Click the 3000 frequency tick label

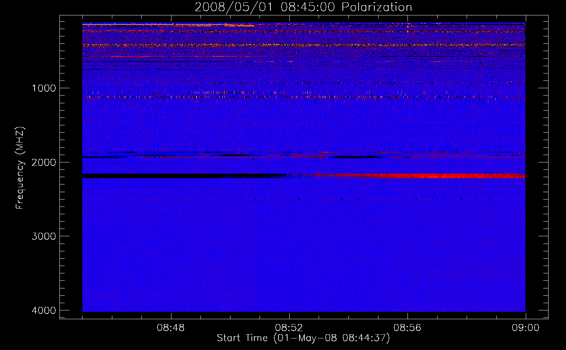click(44, 236)
